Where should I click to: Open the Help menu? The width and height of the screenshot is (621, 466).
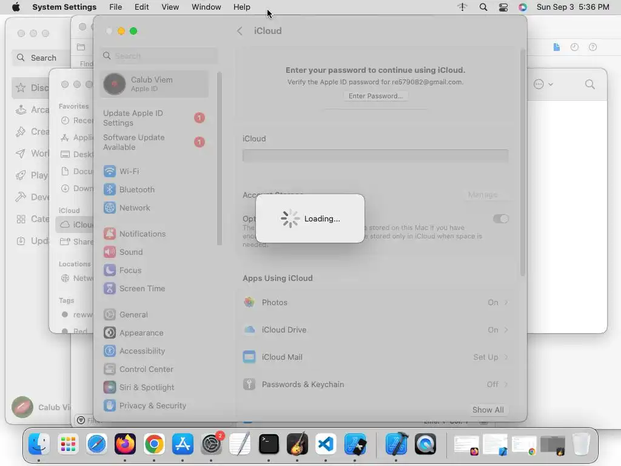click(241, 7)
